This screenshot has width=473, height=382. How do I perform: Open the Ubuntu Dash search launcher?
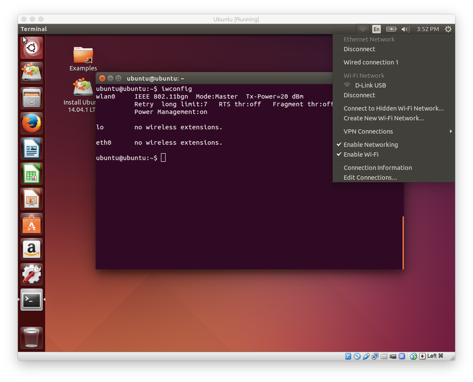point(32,48)
